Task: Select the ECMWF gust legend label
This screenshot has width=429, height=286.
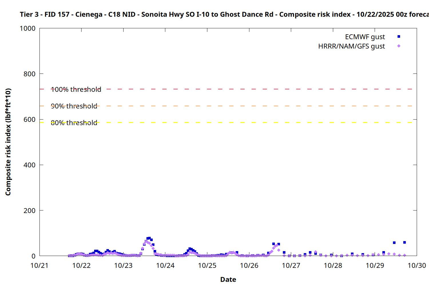Action: click(365, 37)
